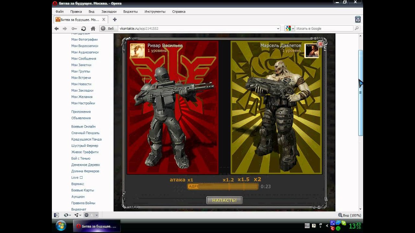Screen dimensions: 415x233
Task: Open the closed tabs trash icon
Action: (358, 19)
